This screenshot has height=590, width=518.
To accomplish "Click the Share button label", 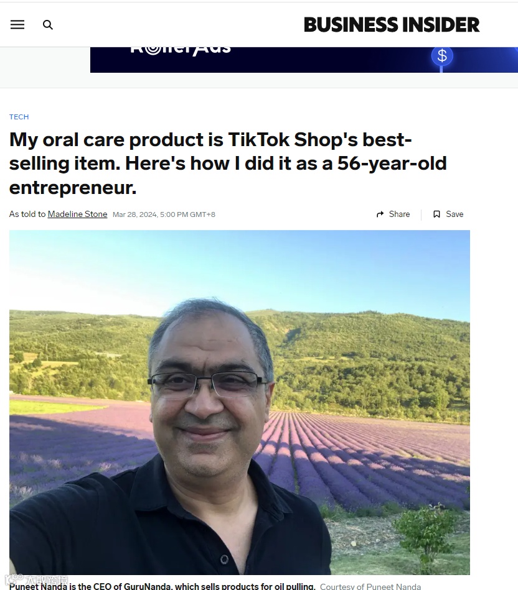I will [399, 214].
